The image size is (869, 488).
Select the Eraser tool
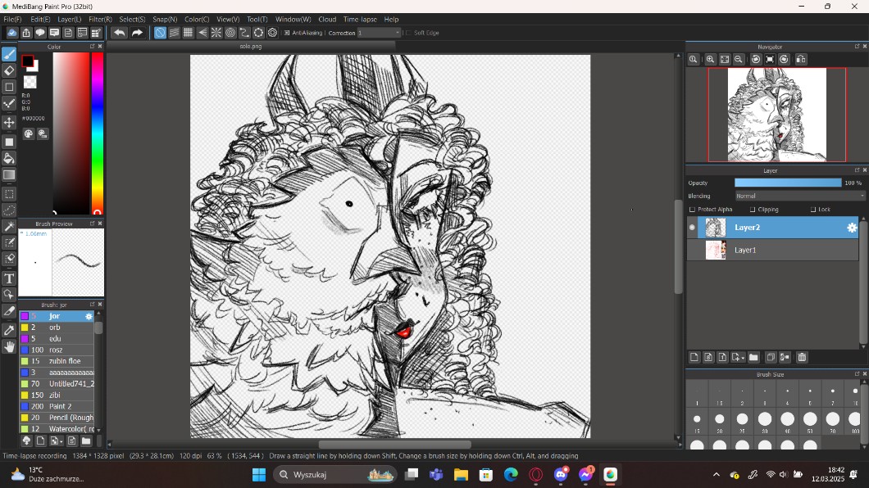click(x=9, y=70)
